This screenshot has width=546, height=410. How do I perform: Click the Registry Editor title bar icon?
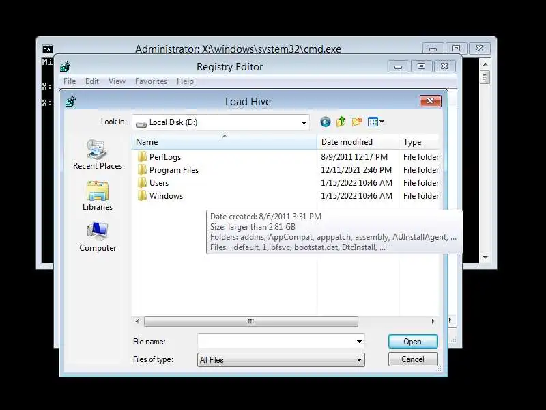[65, 66]
